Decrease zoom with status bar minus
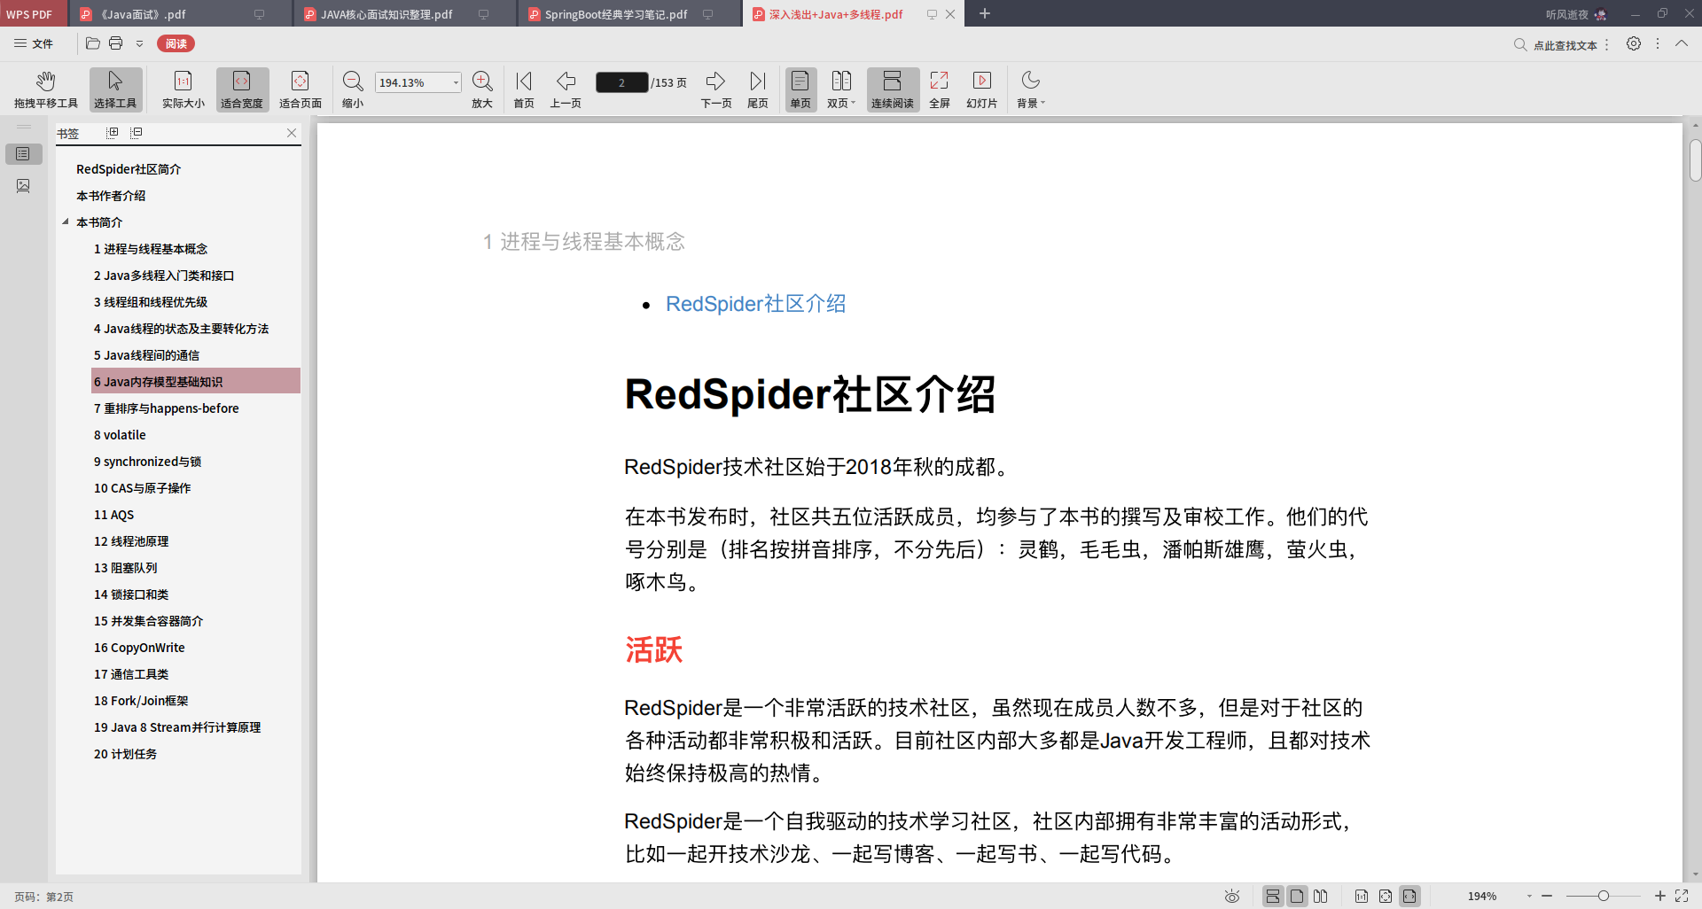 [x=1547, y=897]
